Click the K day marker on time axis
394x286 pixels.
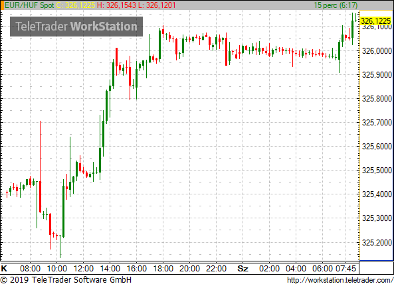4,269
